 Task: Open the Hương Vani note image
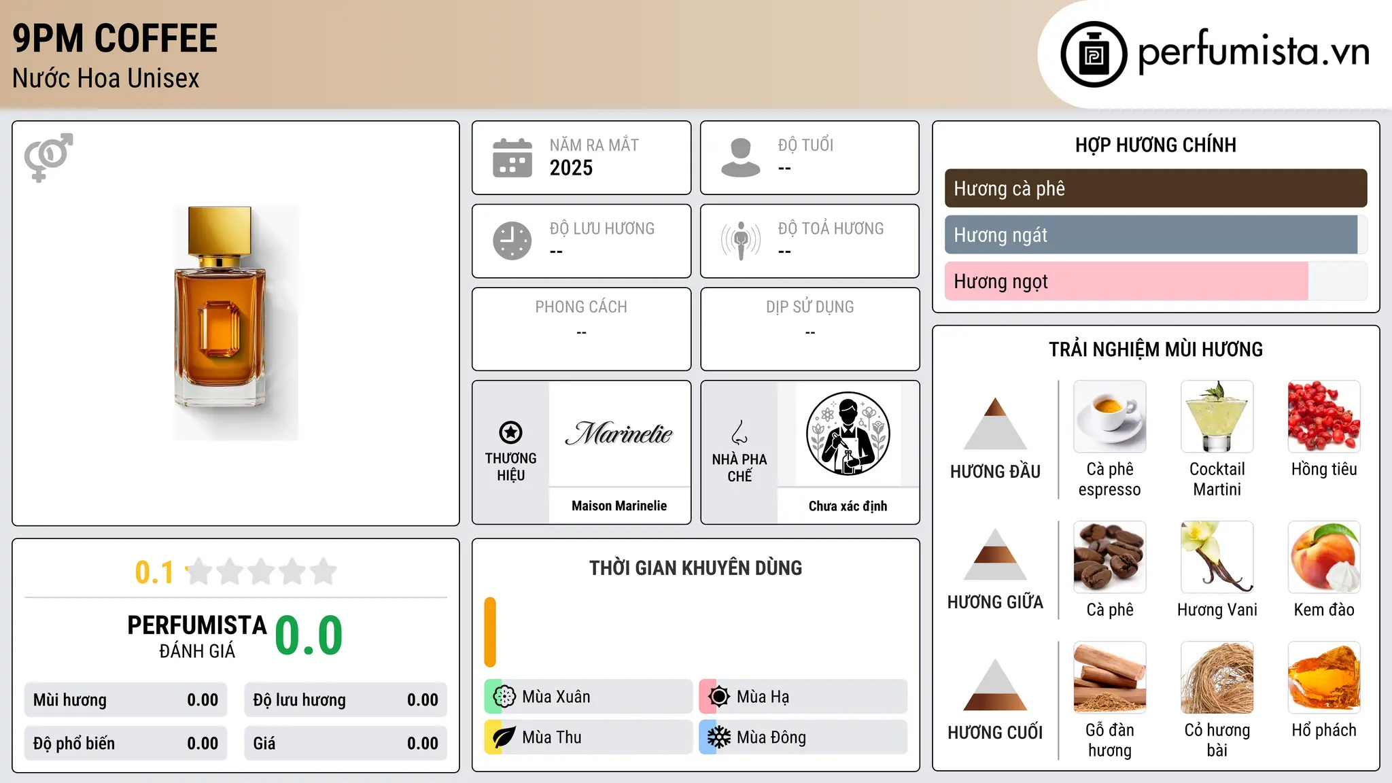(1217, 557)
